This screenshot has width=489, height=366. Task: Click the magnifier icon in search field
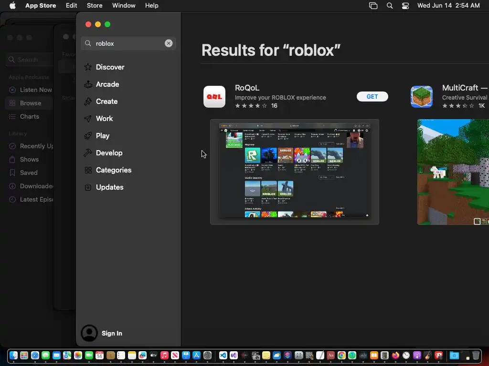coord(88,43)
